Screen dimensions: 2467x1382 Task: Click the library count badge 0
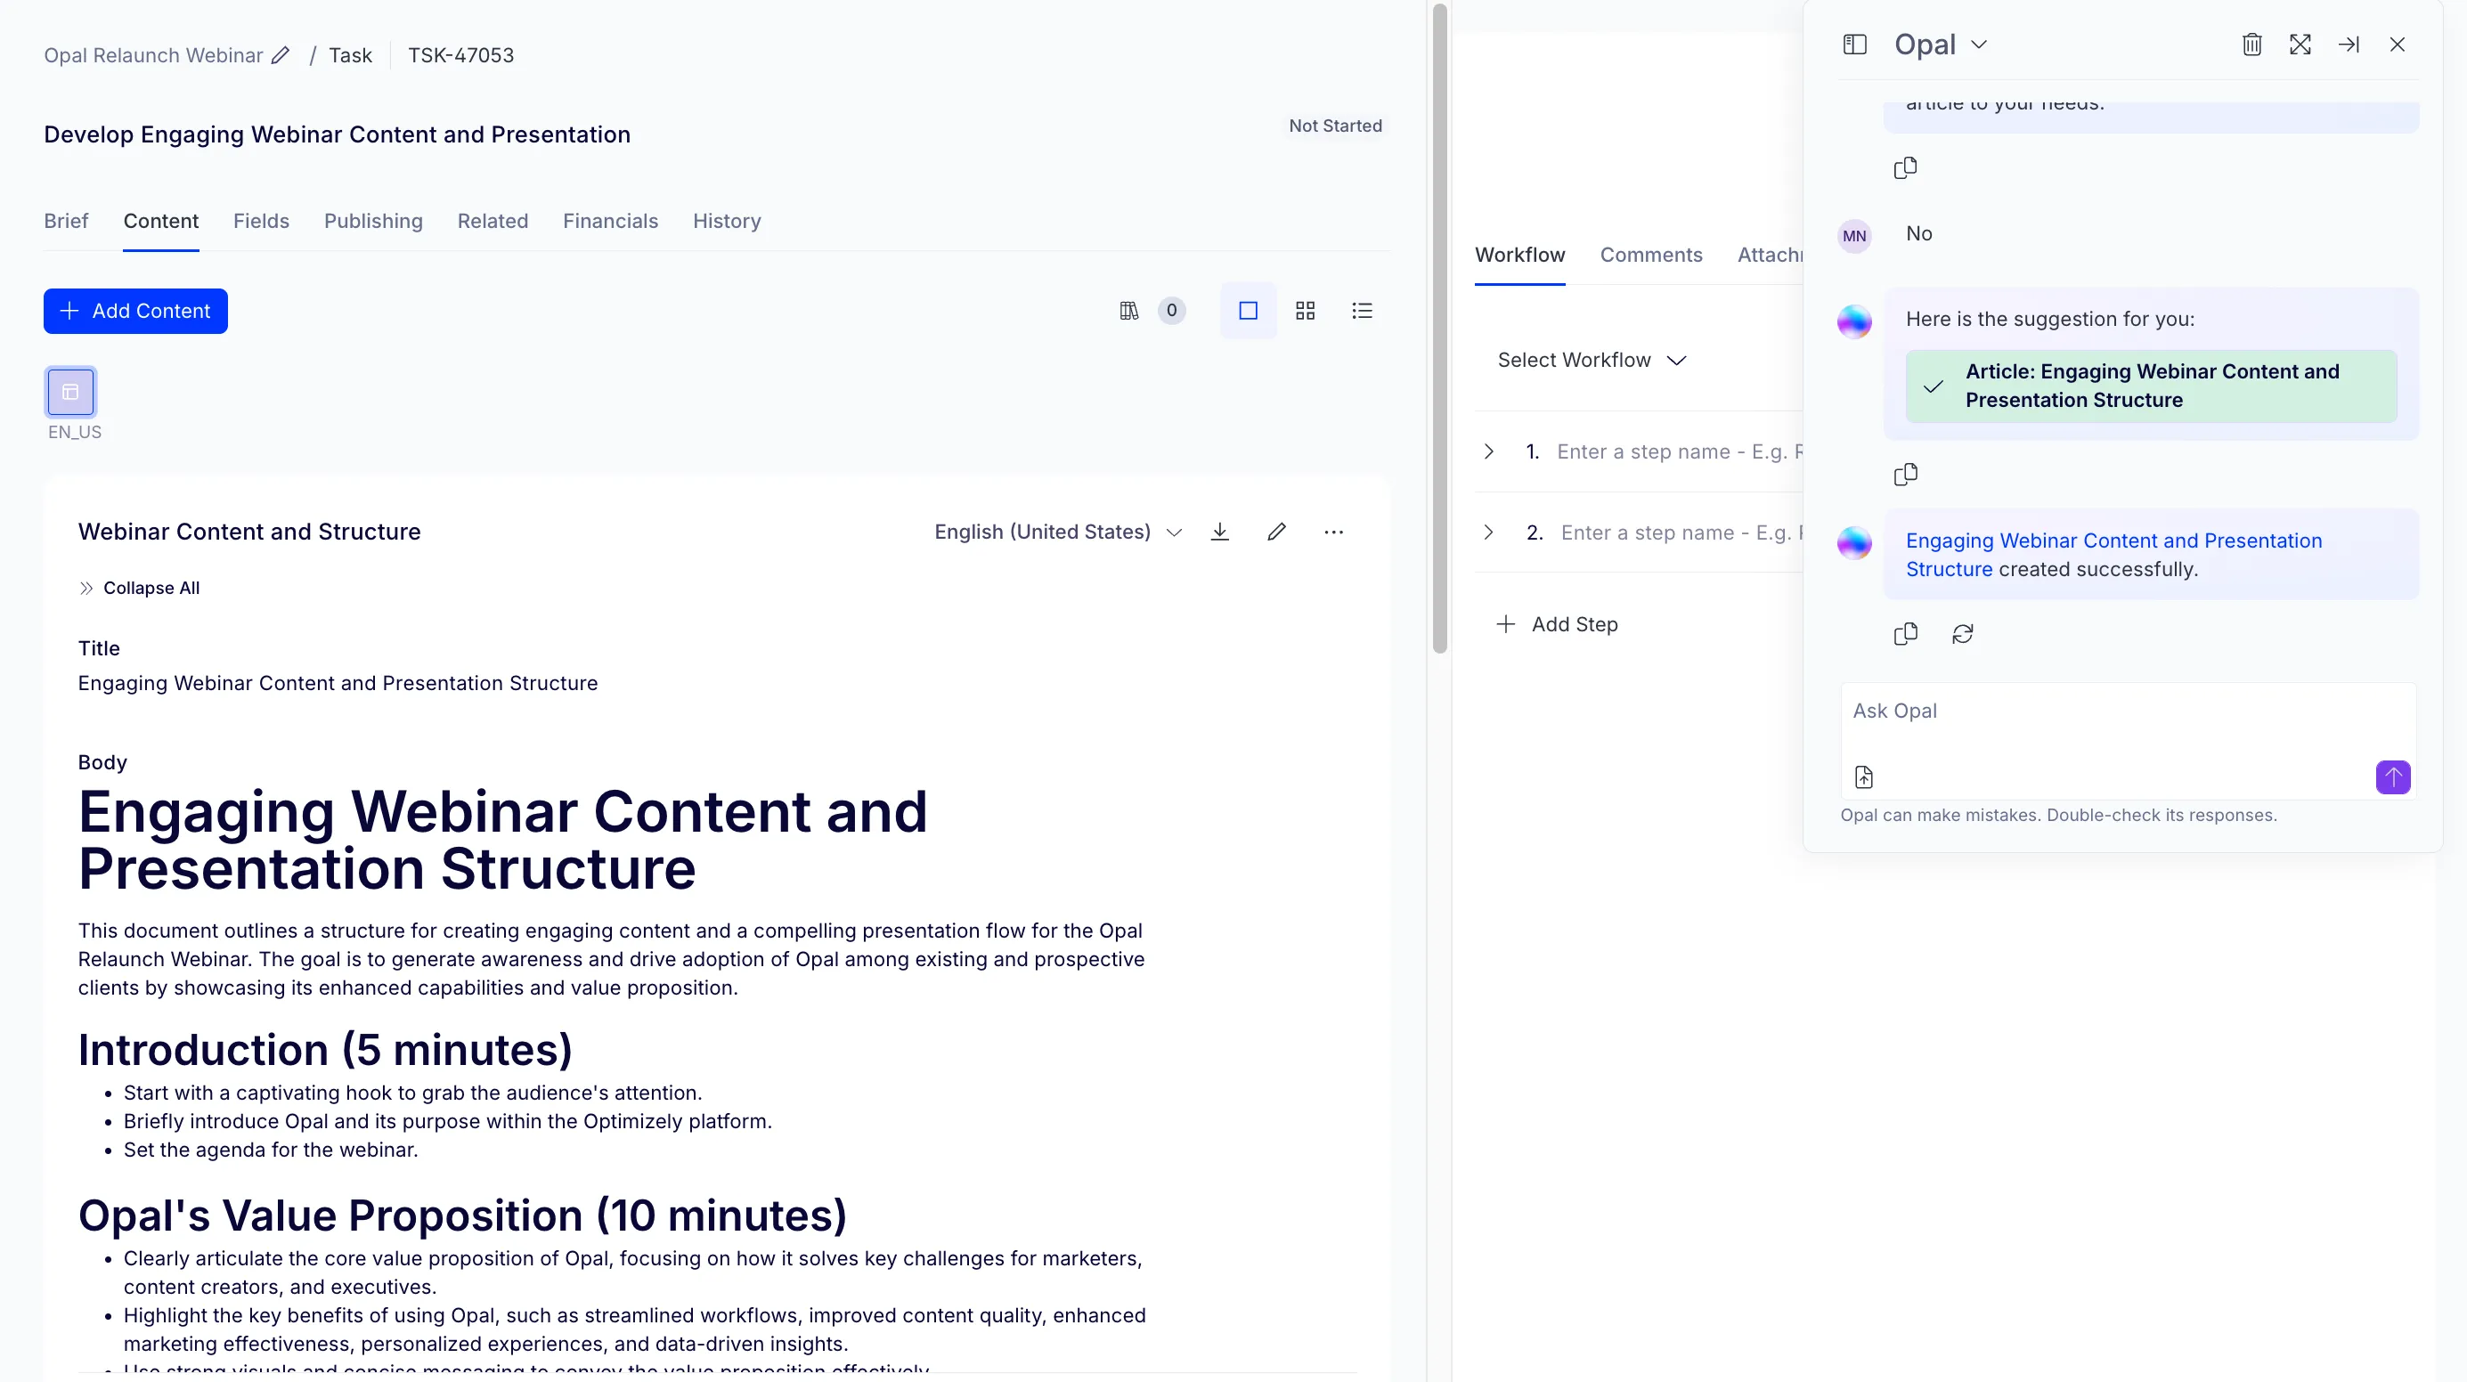click(x=1171, y=310)
